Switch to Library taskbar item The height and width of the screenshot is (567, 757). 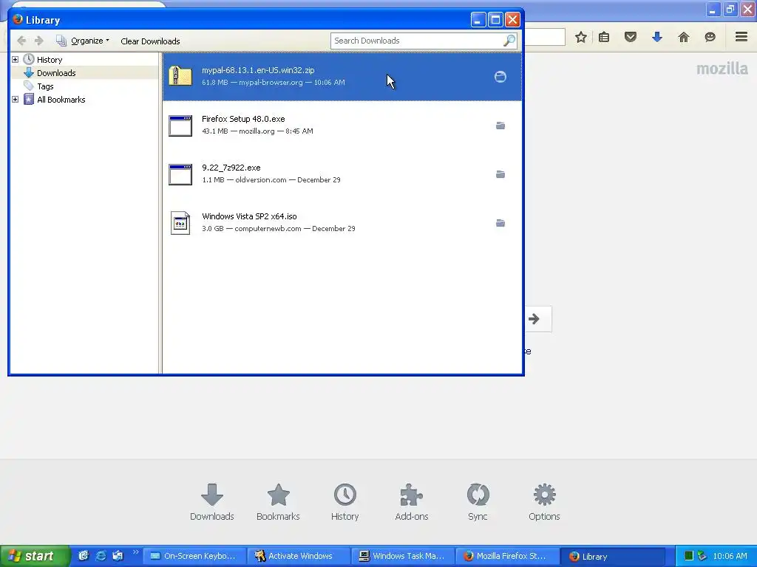pos(612,556)
